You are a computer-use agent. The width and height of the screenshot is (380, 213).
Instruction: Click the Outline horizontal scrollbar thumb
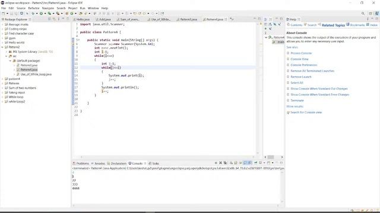(271, 157)
